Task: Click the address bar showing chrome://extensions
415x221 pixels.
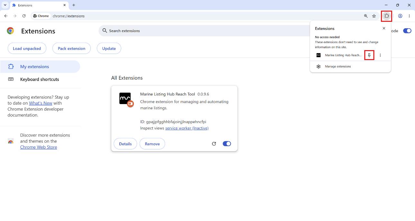Action: (x=206, y=16)
